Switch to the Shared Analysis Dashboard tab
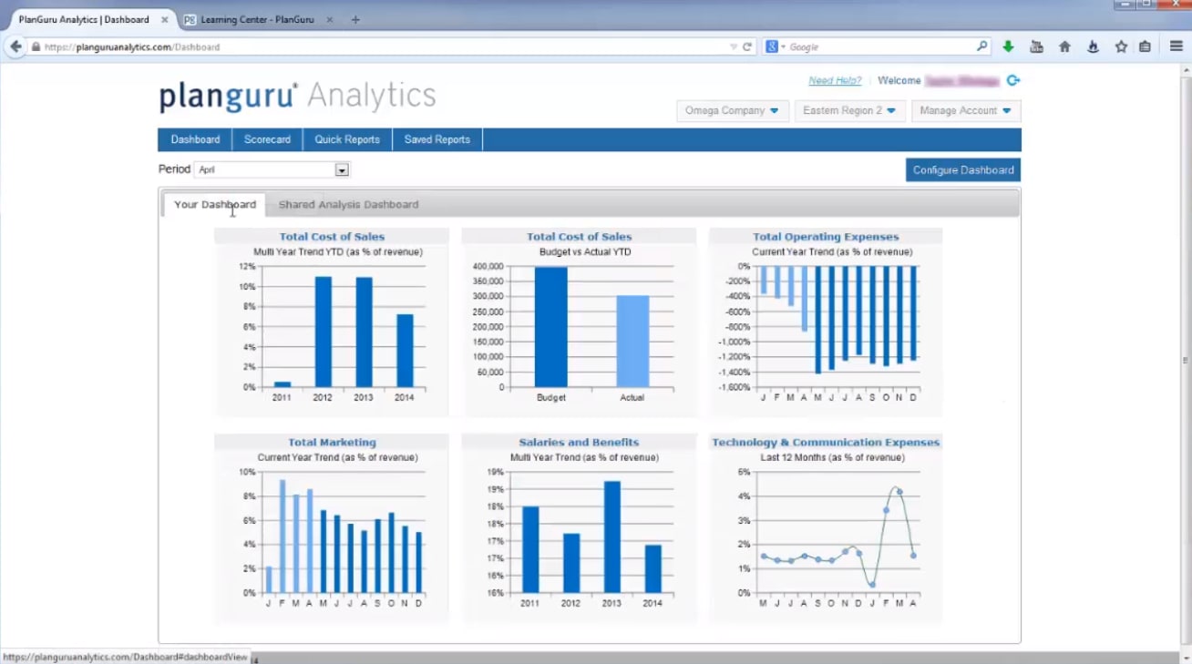1192x664 pixels. pos(349,204)
